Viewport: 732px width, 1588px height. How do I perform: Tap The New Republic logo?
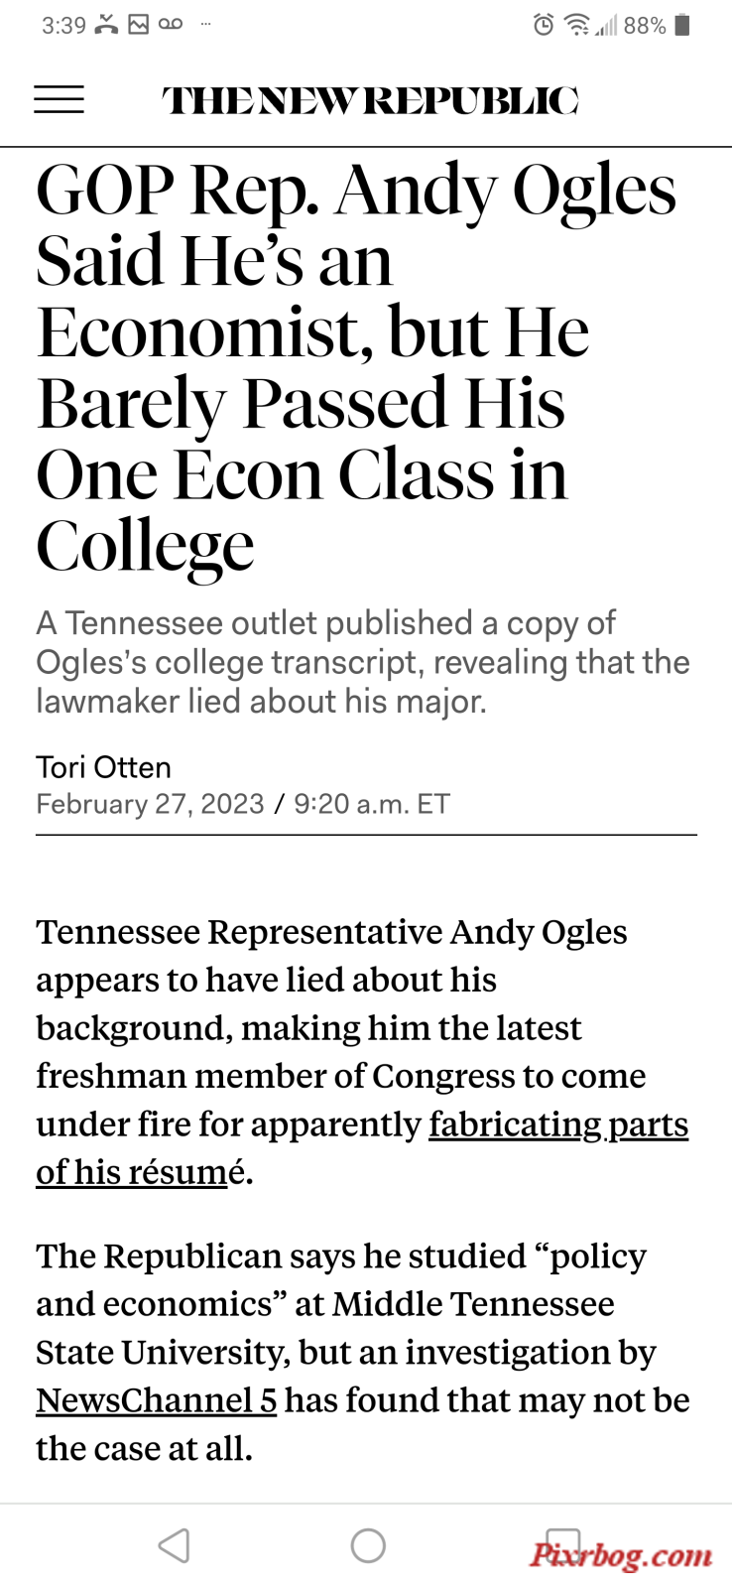coord(370,100)
